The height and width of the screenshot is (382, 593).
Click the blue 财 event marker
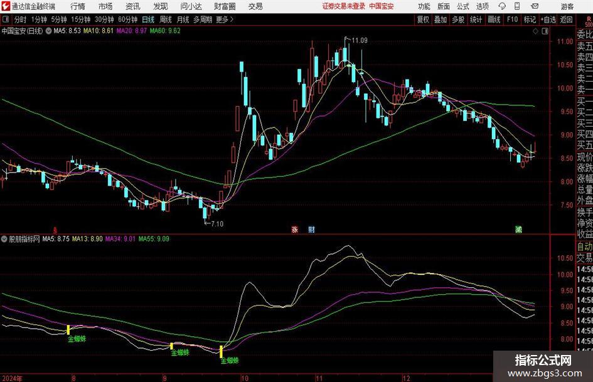311,229
